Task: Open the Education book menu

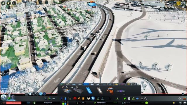Action: 88,99
